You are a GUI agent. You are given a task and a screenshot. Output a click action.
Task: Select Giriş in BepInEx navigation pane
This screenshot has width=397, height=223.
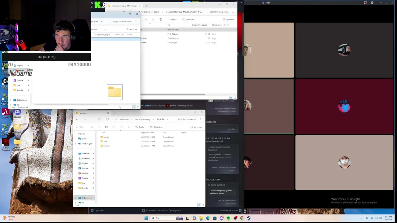[x=82, y=134]
